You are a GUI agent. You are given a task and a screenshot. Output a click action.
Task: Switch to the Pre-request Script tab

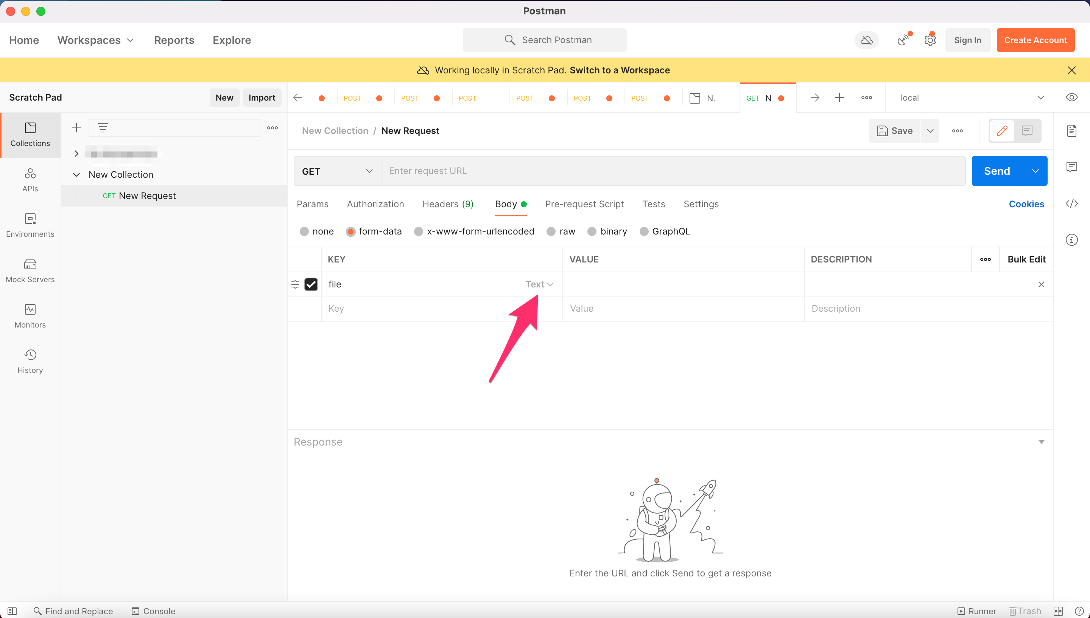(584, 204)
